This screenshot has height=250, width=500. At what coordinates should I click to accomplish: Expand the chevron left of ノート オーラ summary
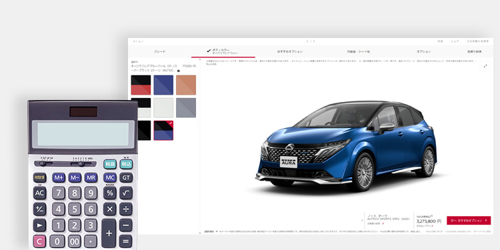coord(362,221)
